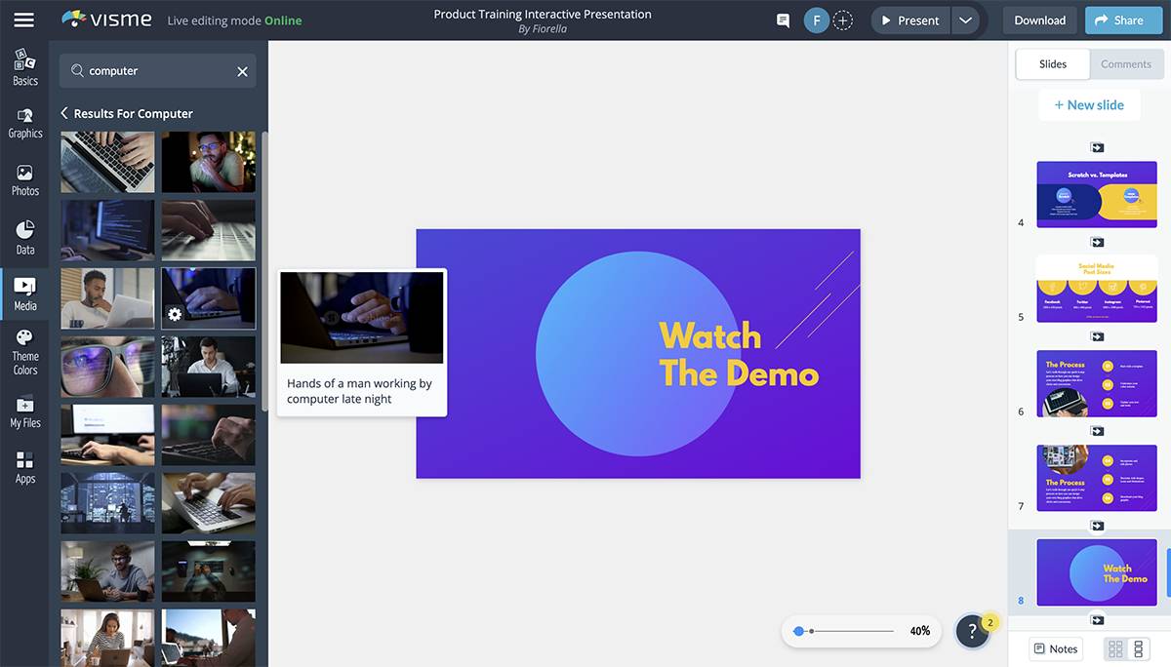Switch to list slide view
This screenshot has height=667, width=1171.
pos(1138,649)
